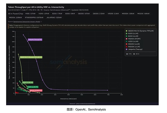Click the purple data point at the far right end of the Jalapeño curve
Image resolution: width=167 pixels, height=113 pixels.
(107, 90)
